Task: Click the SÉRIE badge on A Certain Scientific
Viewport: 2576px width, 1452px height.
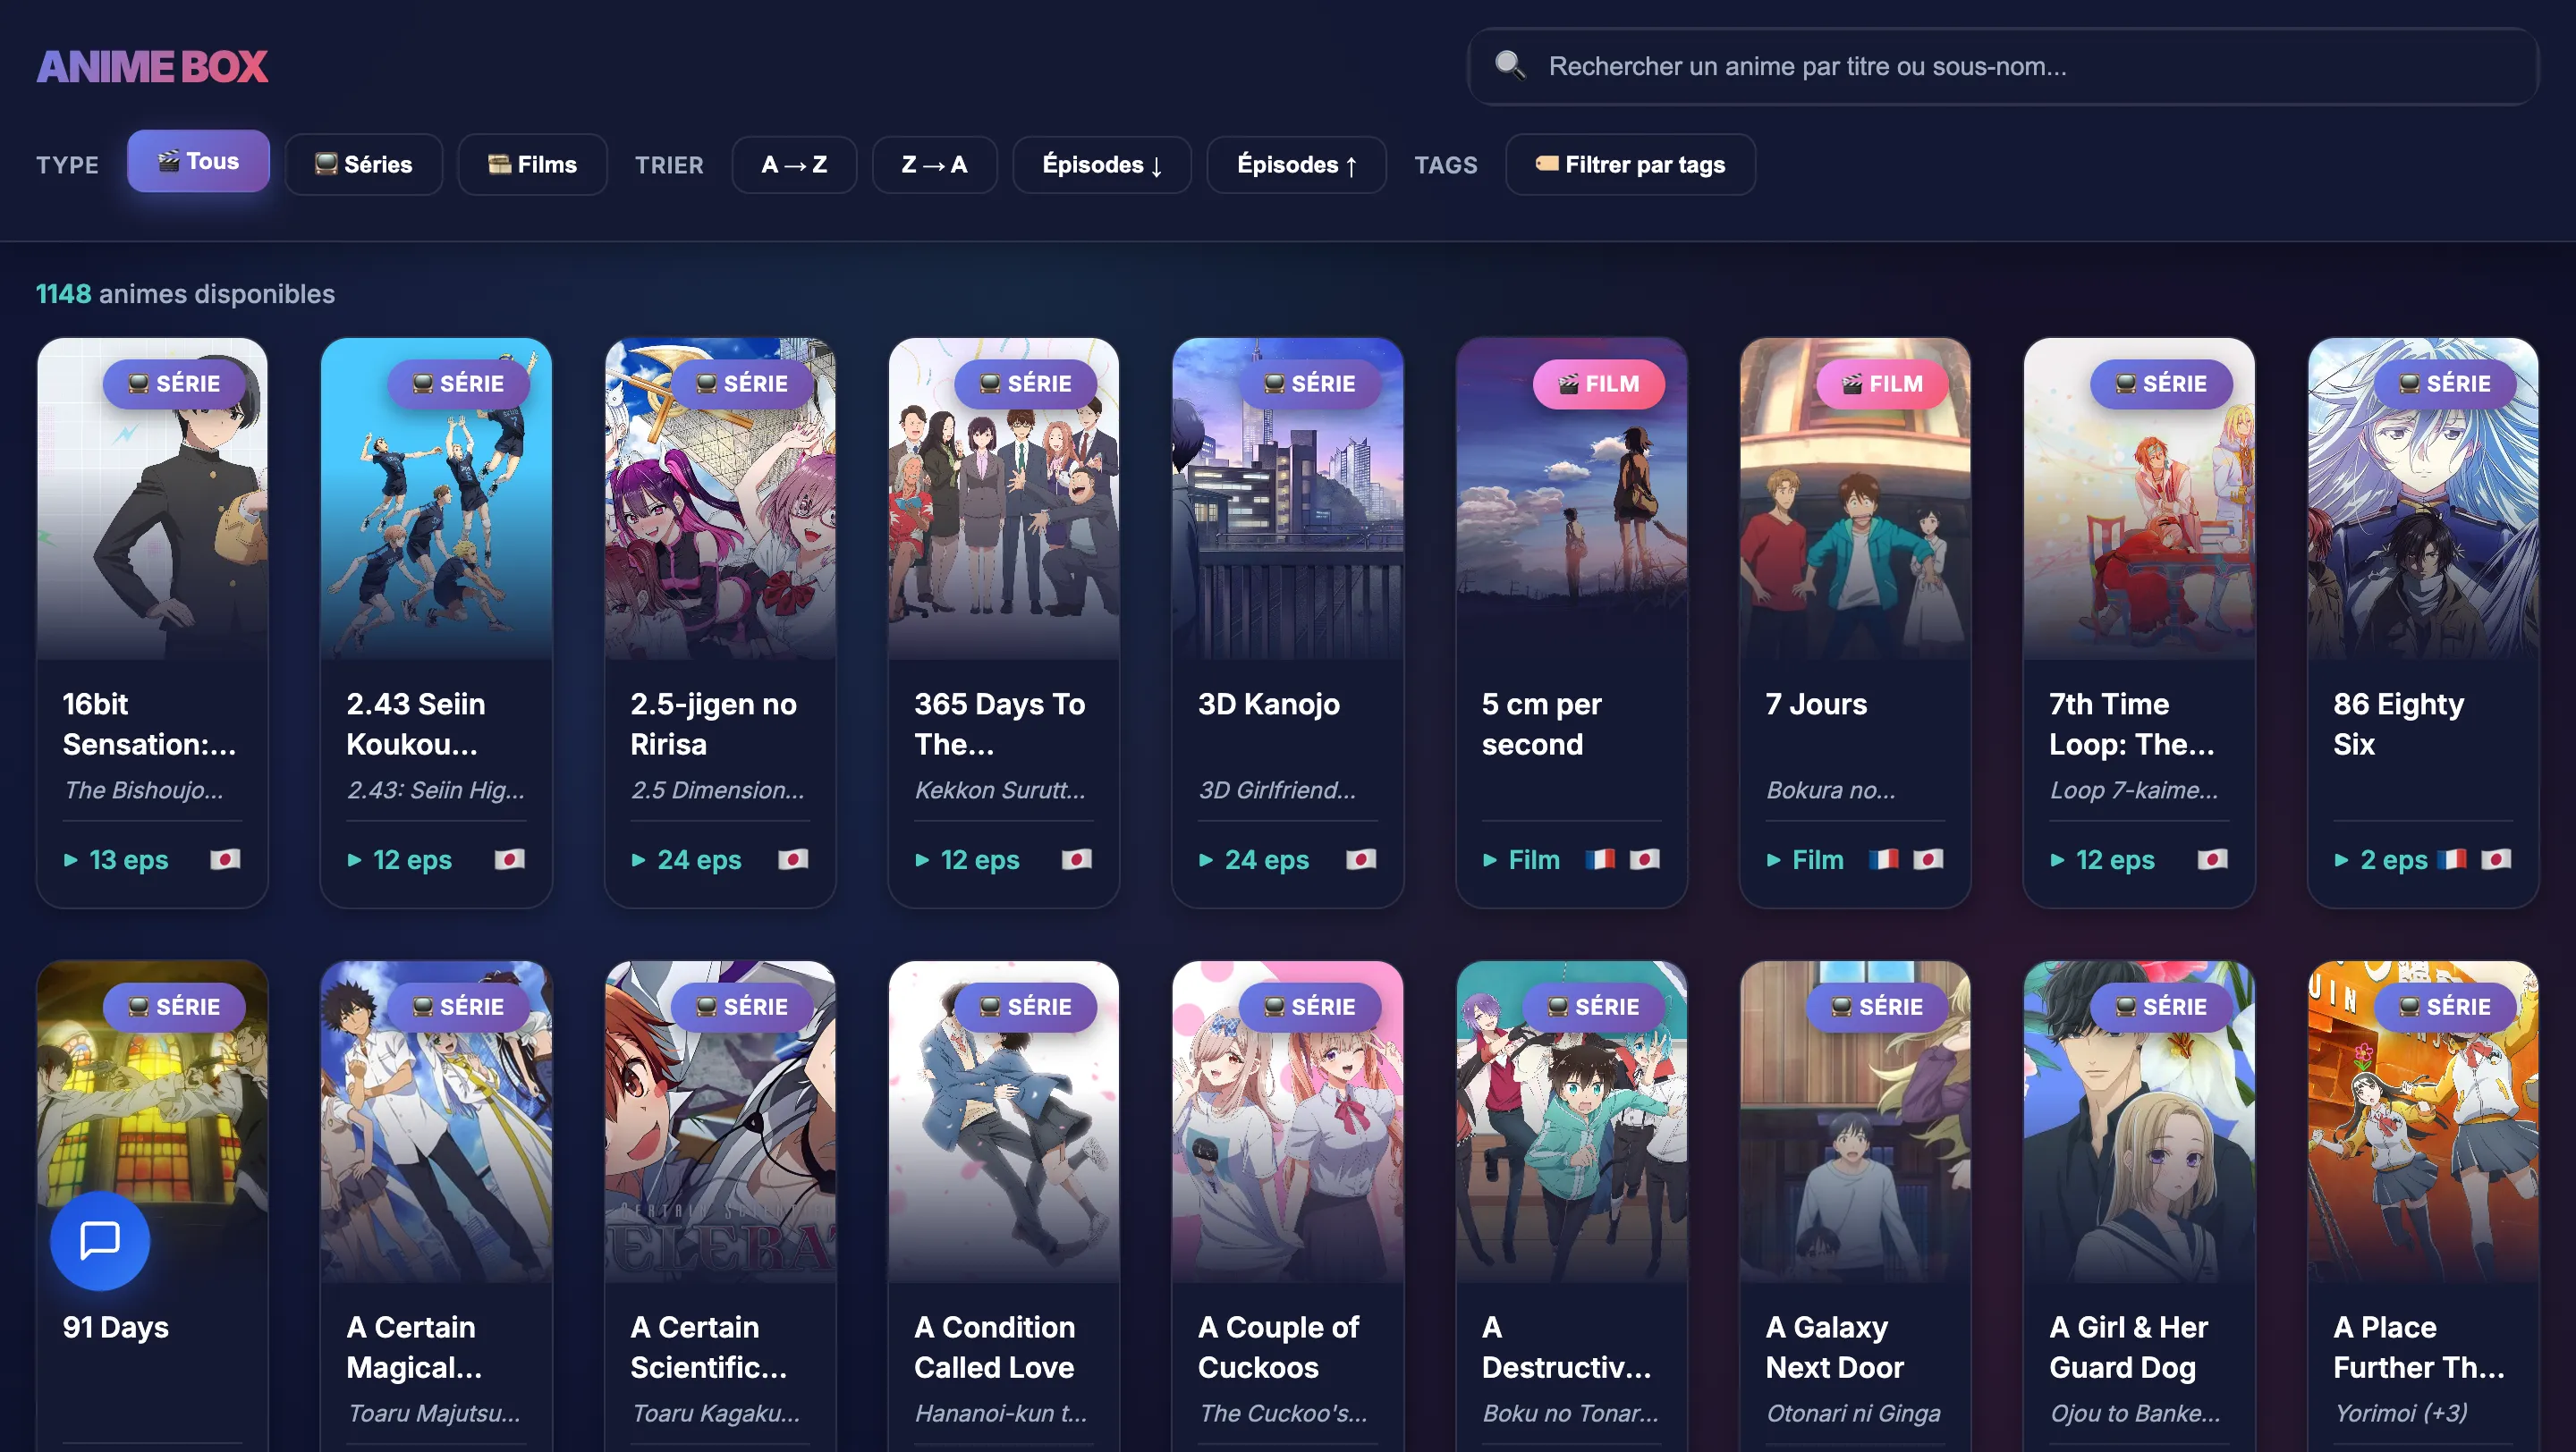Action: click(x=742, y=1007)
